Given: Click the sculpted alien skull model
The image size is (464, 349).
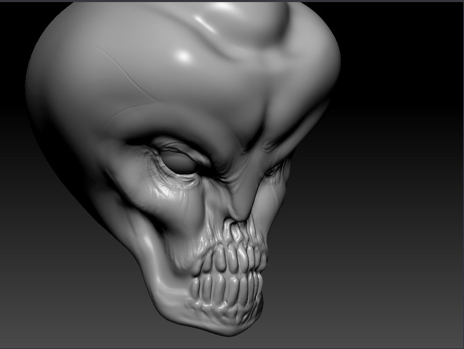Looking at the screenshot, I should pos(183,169).
